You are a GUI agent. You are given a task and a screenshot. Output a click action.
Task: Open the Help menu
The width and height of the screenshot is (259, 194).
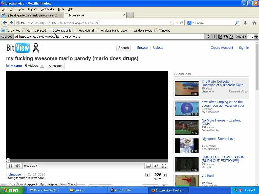click(70, 9)
